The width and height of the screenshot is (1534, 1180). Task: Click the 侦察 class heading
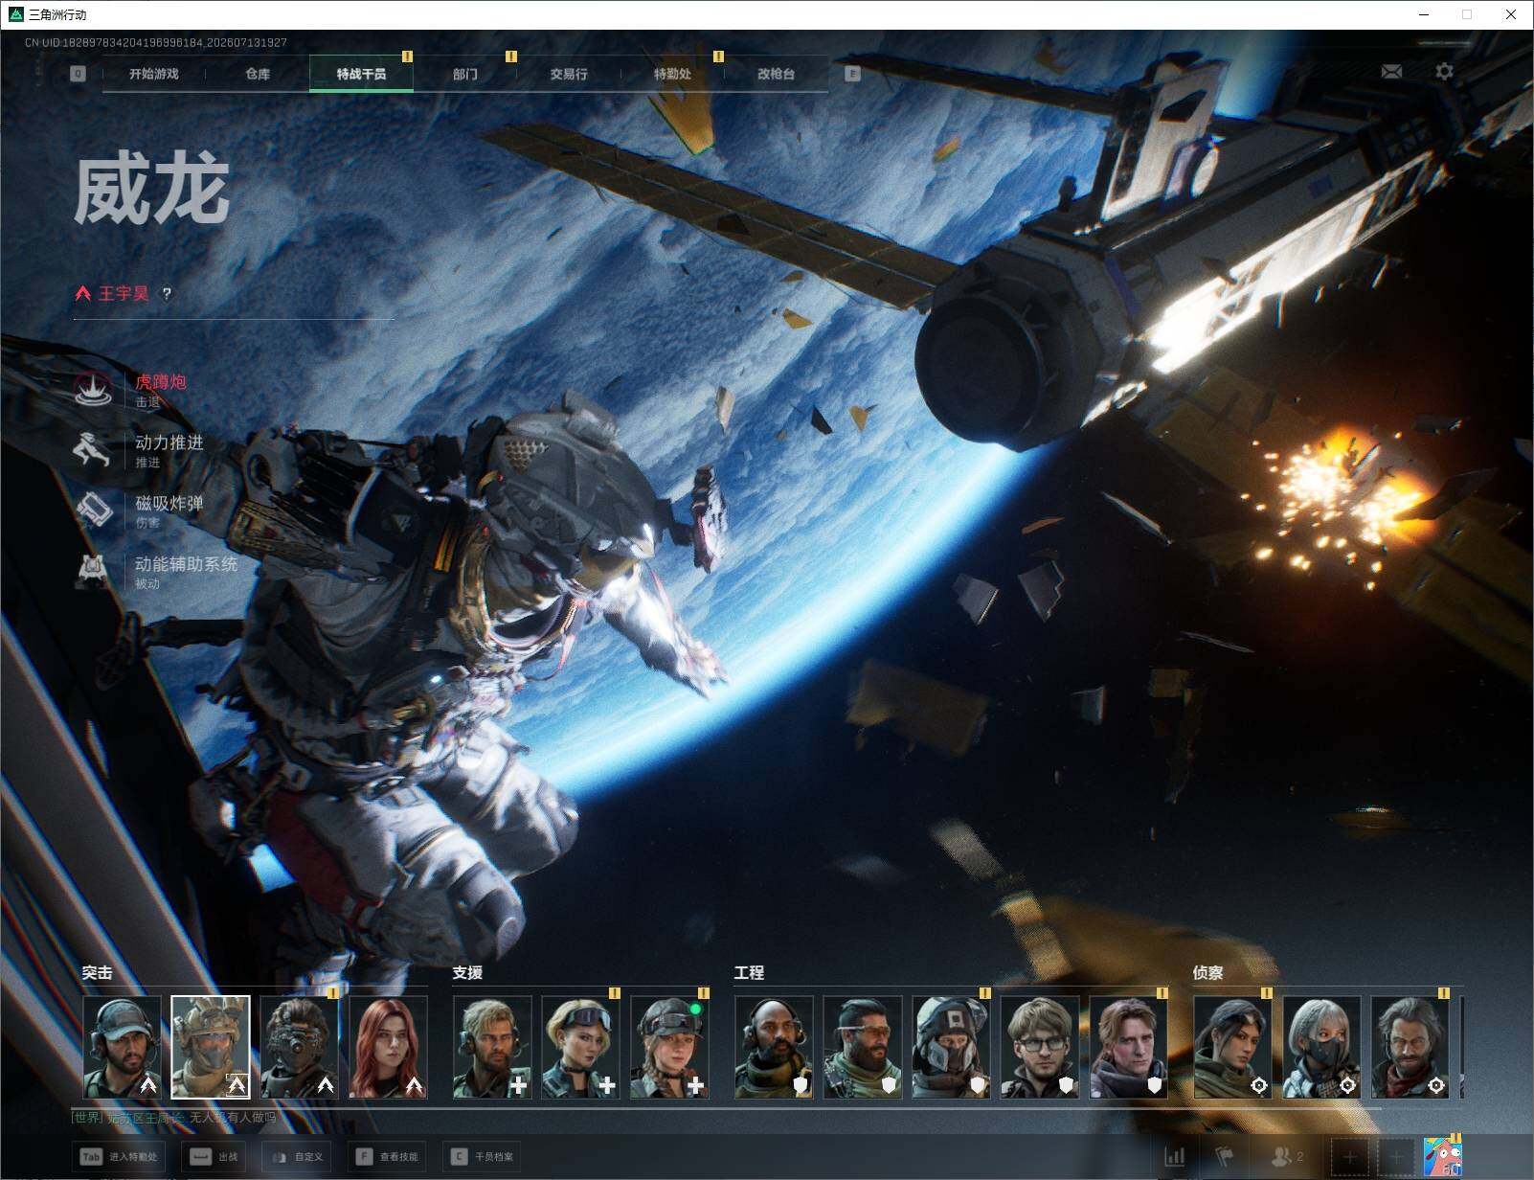tap(1207, 972)
